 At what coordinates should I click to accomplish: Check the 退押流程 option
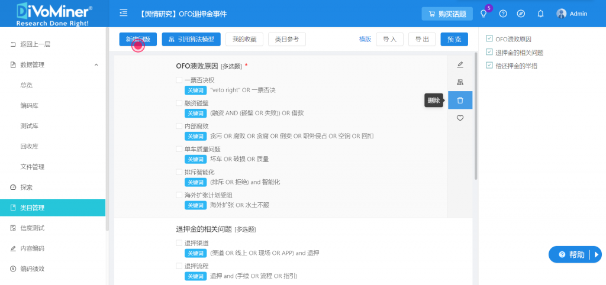point(179,265)
